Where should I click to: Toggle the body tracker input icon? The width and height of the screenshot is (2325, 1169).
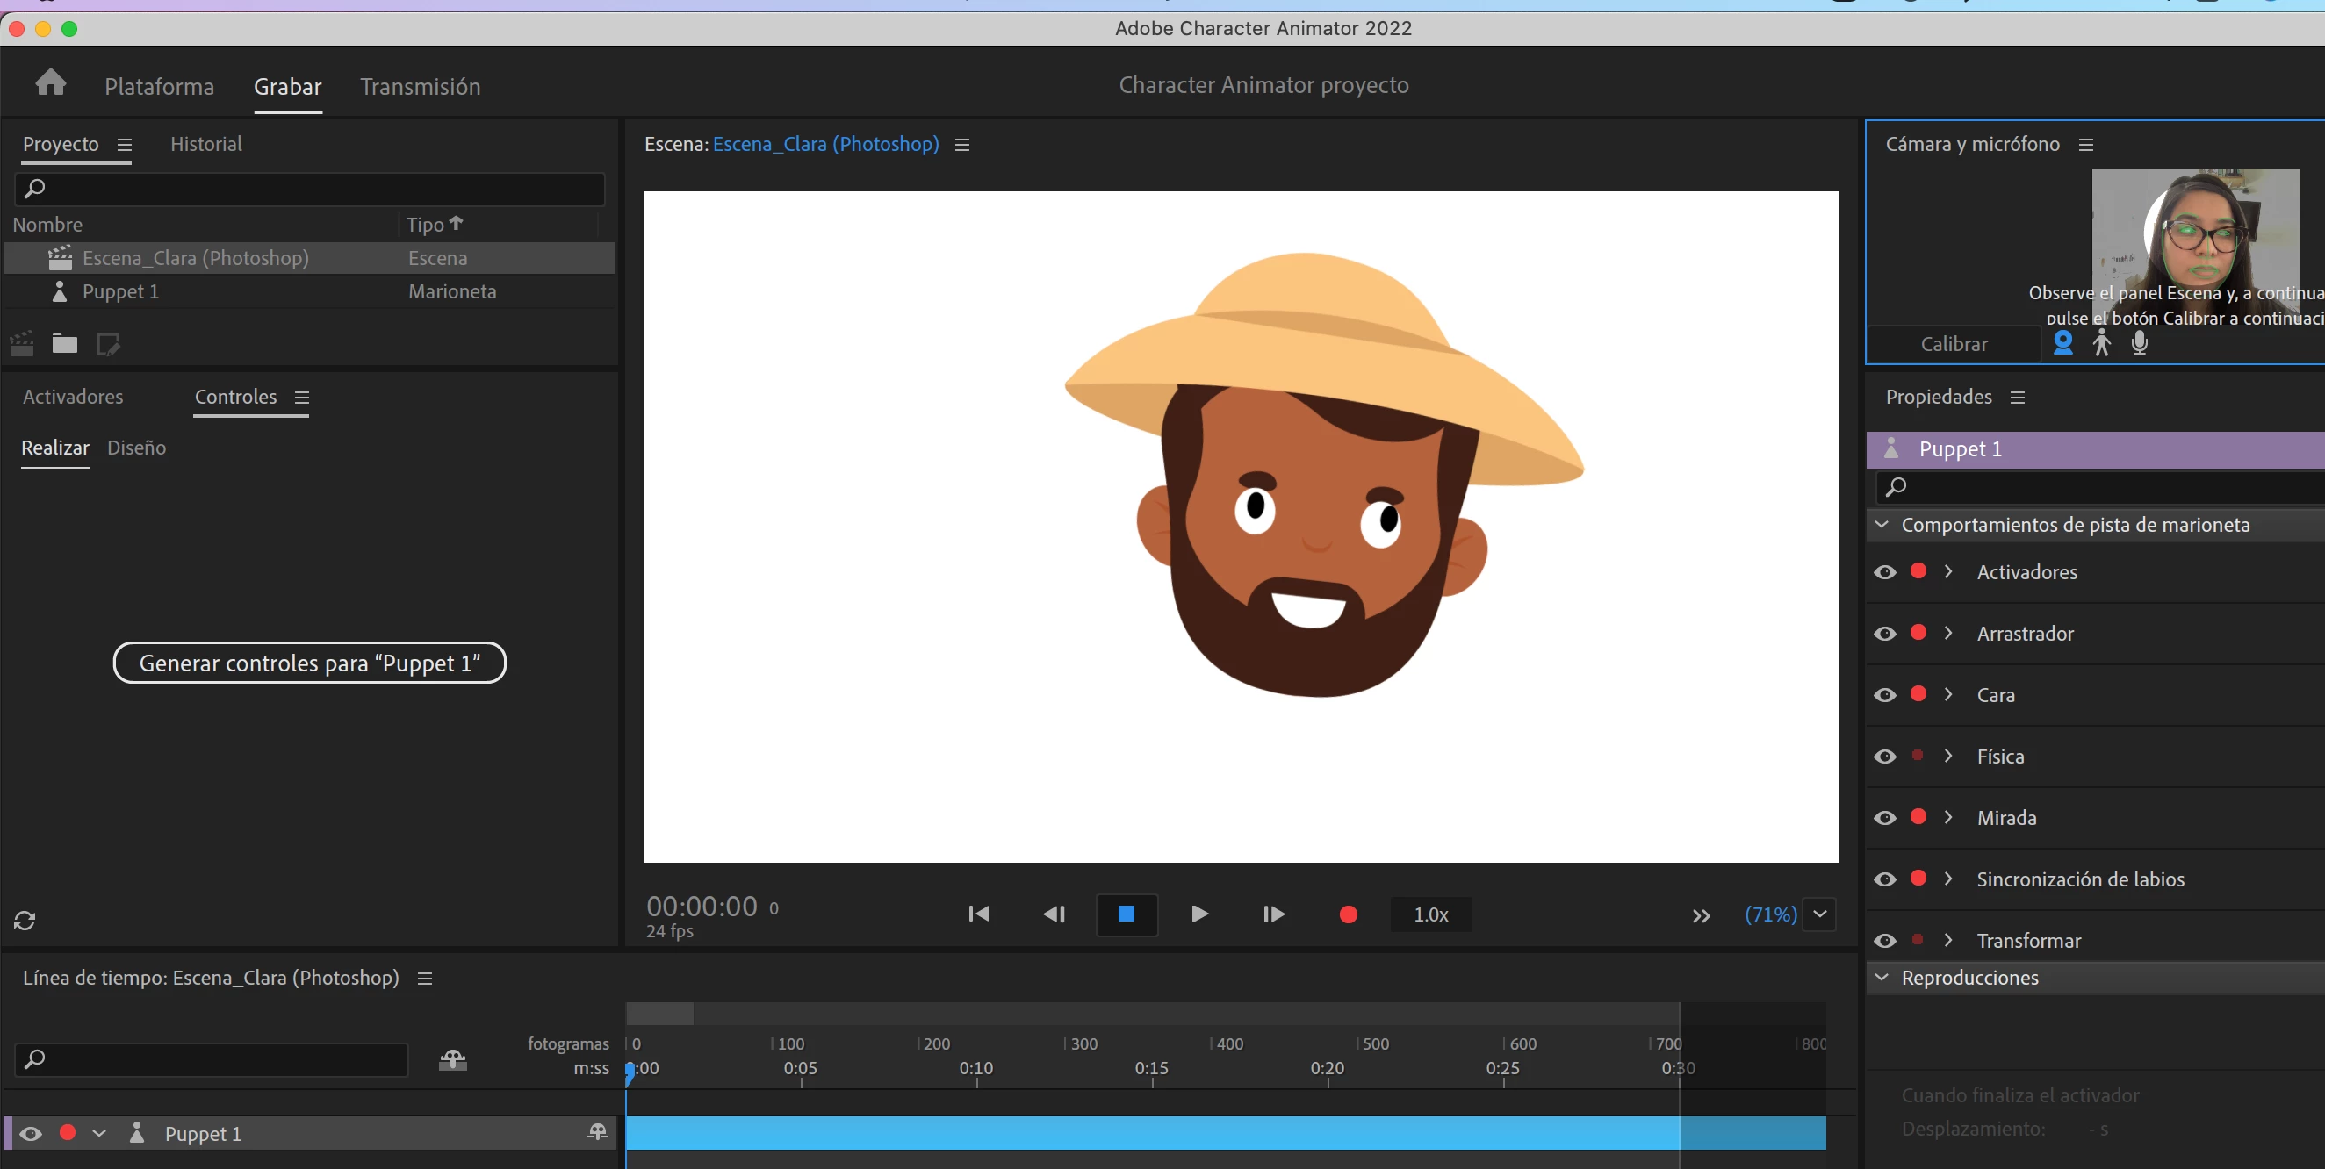[x=2101, y=343]
